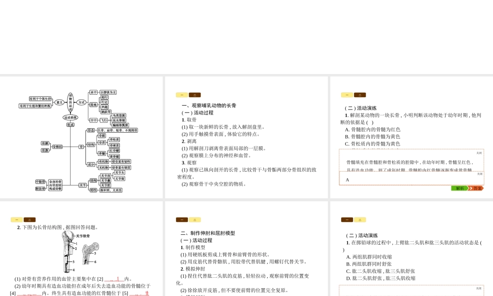Click the 意义 node in the mind map
Image resolution: width=493 pixels, height=296 pixels.
[x=60, y=102]
